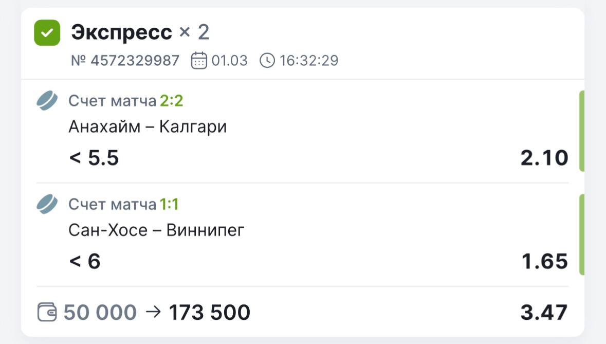The height and width of the screenshot is (344, 606).
Task: Click the green checkmark status icon
Action: point(47,33)
